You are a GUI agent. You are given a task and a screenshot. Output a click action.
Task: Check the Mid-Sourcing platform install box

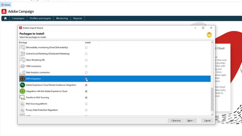tap(86, 104)
